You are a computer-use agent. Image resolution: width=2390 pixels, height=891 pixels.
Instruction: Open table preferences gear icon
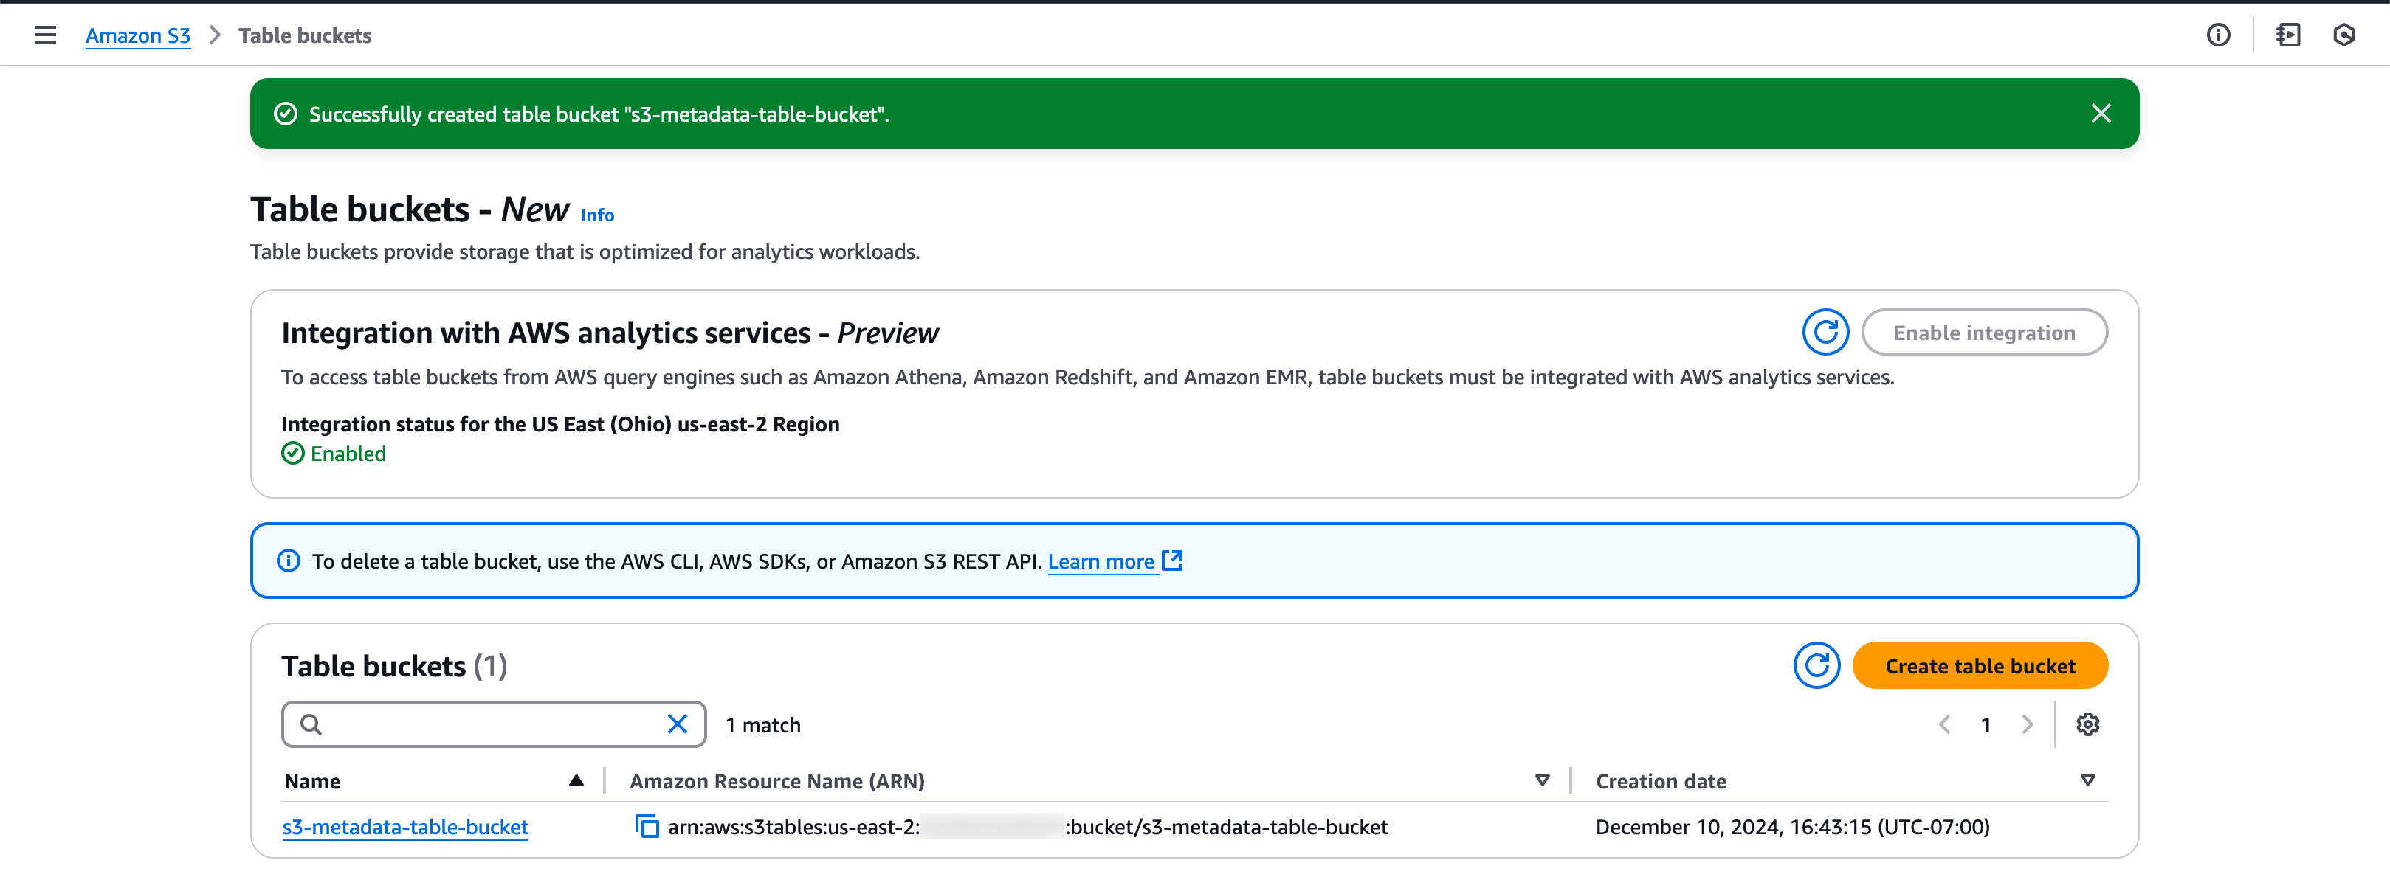click(2087, 724)
